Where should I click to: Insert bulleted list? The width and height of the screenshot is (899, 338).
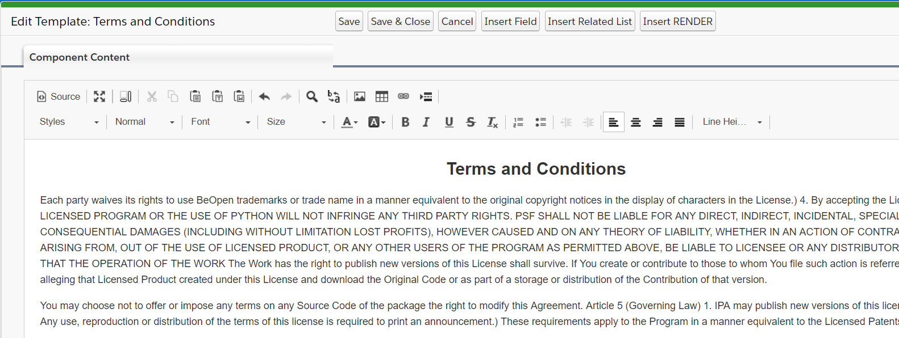[540, 122]
